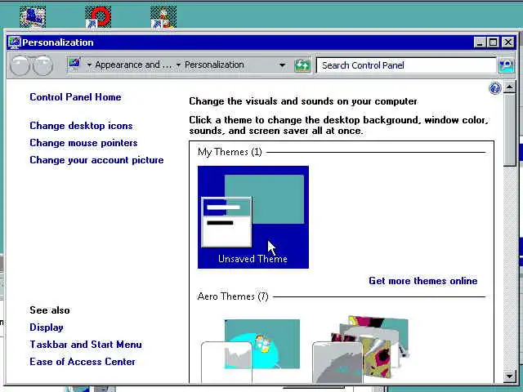
Task: Select the first Aero theme thumbnail
Action: 251,350
